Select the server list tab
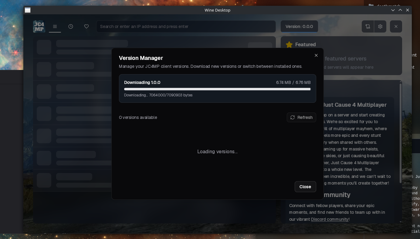The image size is (420, 239). pos(55,26)
